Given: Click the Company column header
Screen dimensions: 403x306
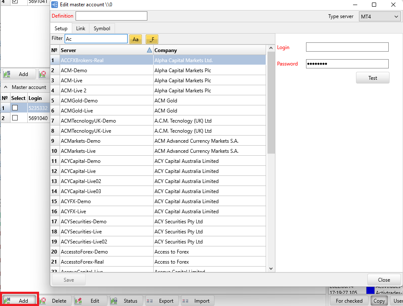Looking at the screenshot, I should [210, 50].
